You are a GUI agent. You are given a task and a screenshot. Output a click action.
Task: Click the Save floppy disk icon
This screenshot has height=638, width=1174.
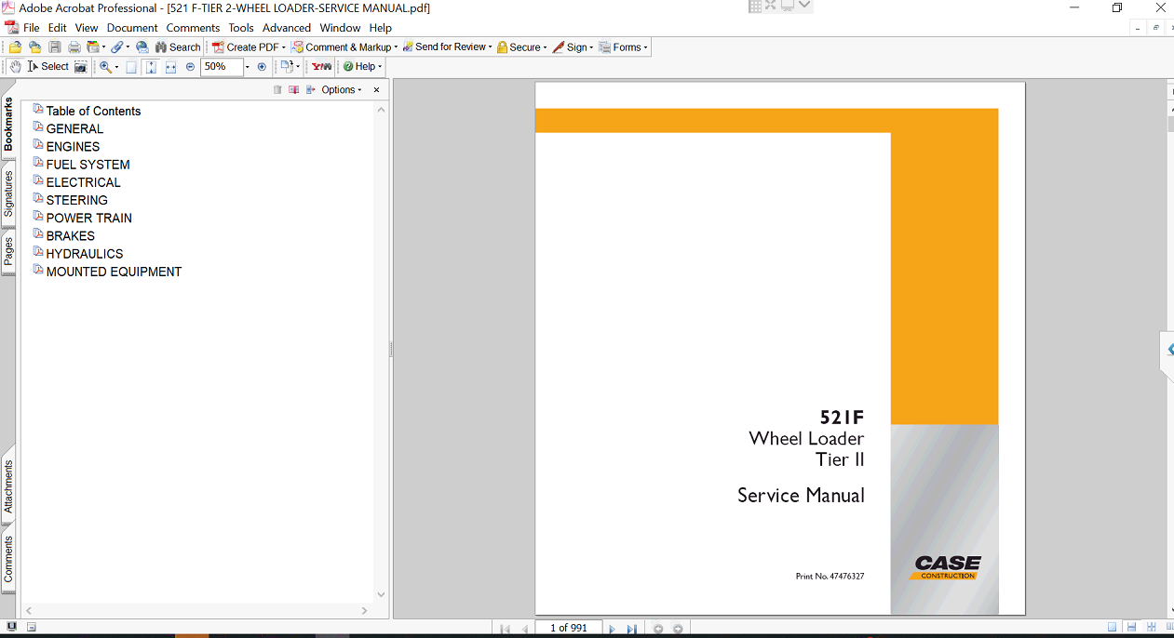point(55,47)
